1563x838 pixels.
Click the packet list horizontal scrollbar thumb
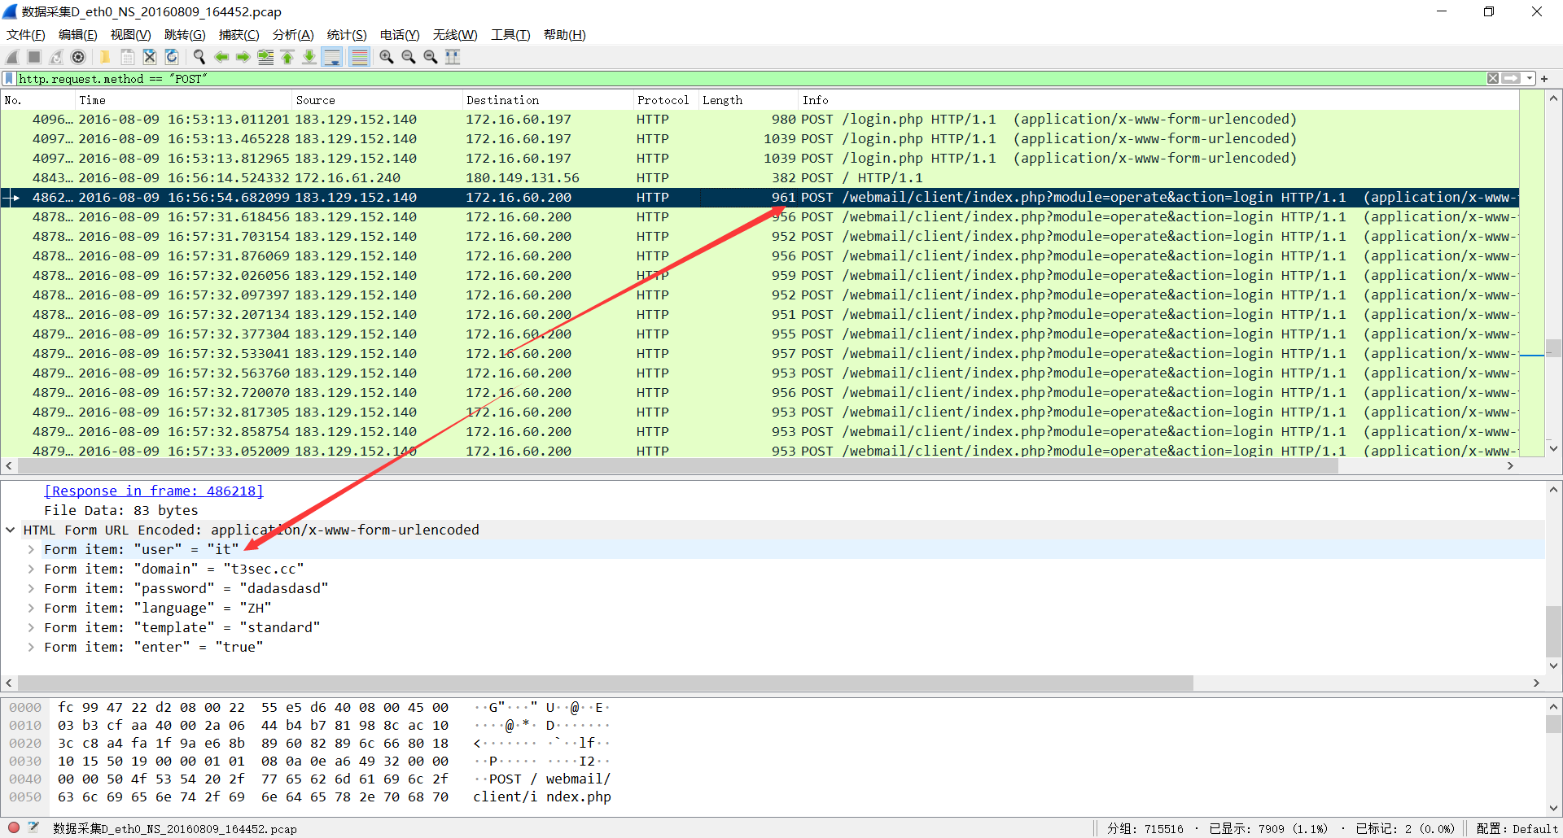(x=678, y=466)
